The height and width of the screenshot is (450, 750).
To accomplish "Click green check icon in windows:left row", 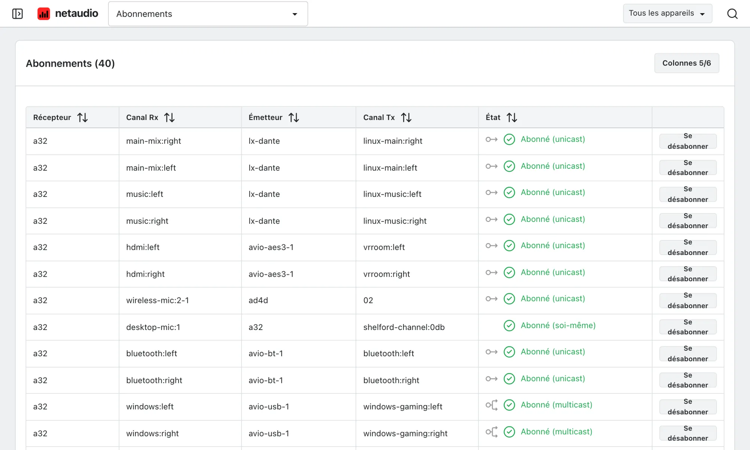I will click(509, 405).
